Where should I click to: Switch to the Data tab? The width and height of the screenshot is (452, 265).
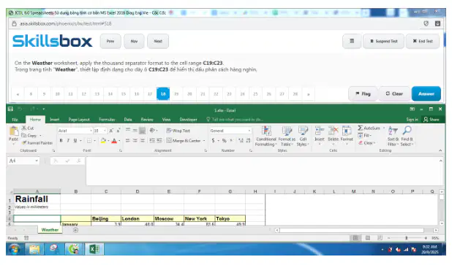click(x=128, y=120)
